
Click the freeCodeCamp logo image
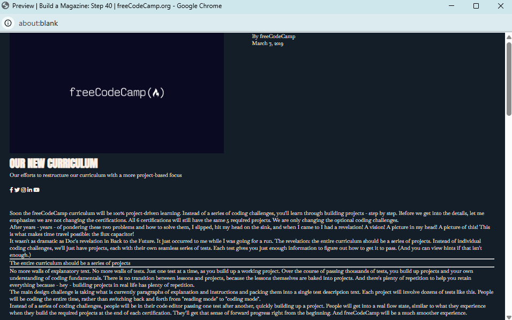coord(117,93)
